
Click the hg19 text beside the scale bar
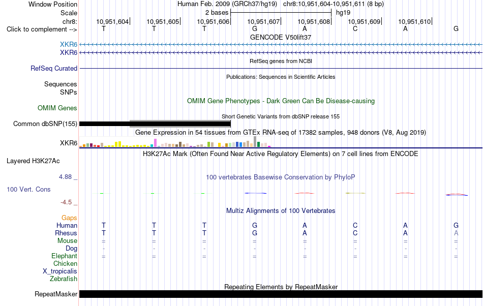[343, 13]
